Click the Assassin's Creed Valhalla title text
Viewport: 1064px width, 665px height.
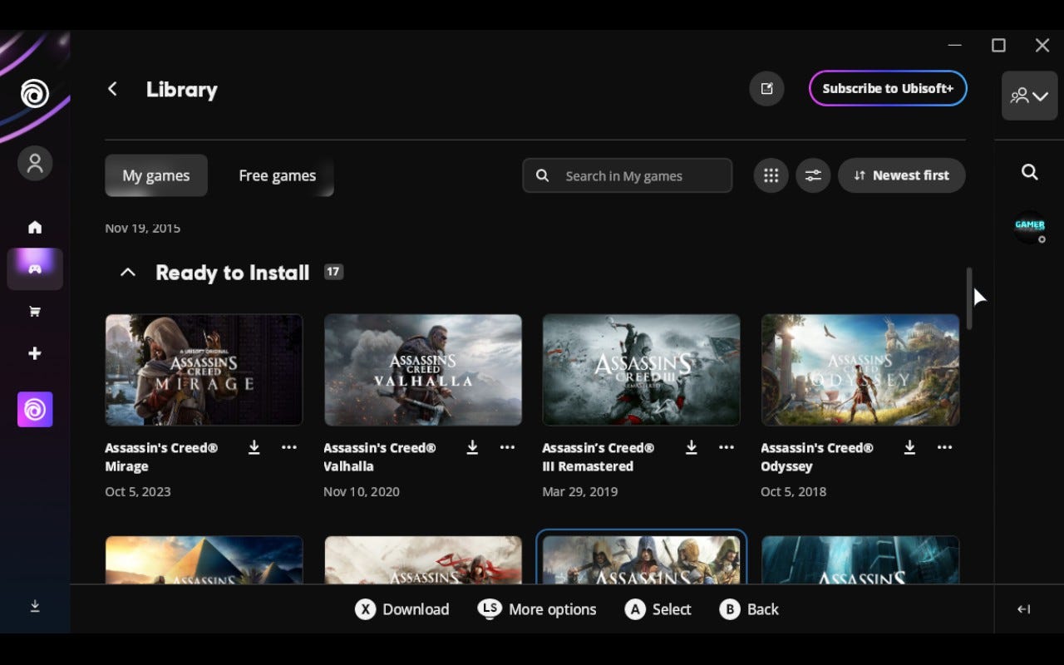click(380, 457)
